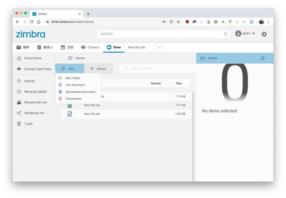Viewport: 286px width, 198px height.
Task: Click the Home folder breadcrumb
Action: [x=77, y=58]
